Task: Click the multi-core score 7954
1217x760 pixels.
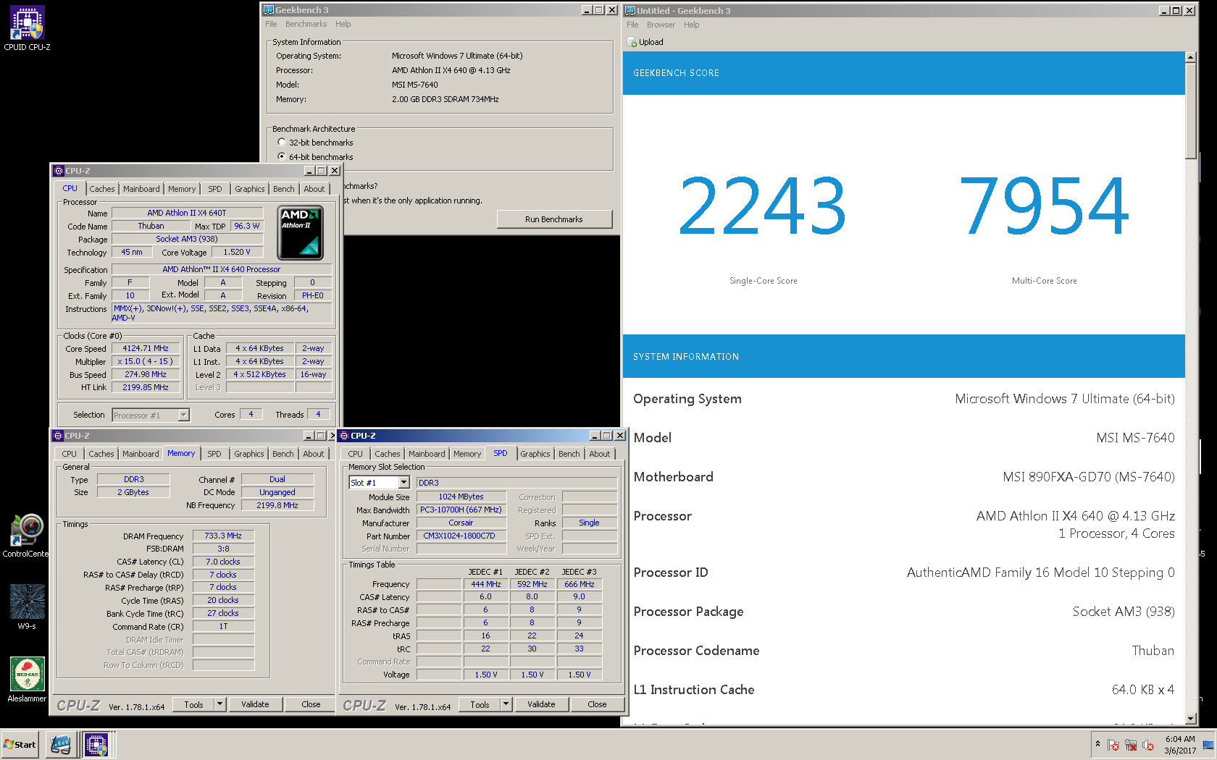Action: (x=1044, y=207)
